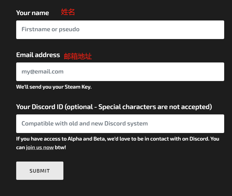Click the Alpha and Beta access help text
The height and width of the screenshot is (196, 232).
click(x=118, y=143)
